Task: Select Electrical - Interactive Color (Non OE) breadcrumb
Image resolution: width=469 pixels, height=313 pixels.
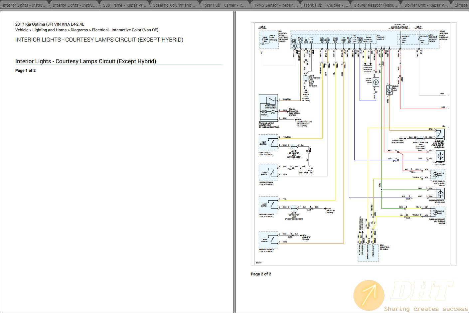Action: click(x=125, y=30)
